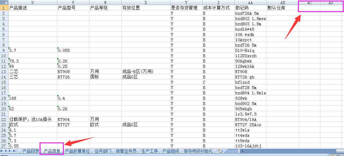Jump to last sheet with navigation arrow
The width and height of the screenshot is (344, 156).
(x=14, y=151)
